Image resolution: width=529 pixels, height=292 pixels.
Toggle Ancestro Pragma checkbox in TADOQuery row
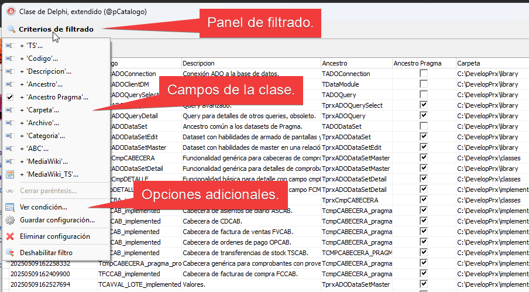(424, 94)
